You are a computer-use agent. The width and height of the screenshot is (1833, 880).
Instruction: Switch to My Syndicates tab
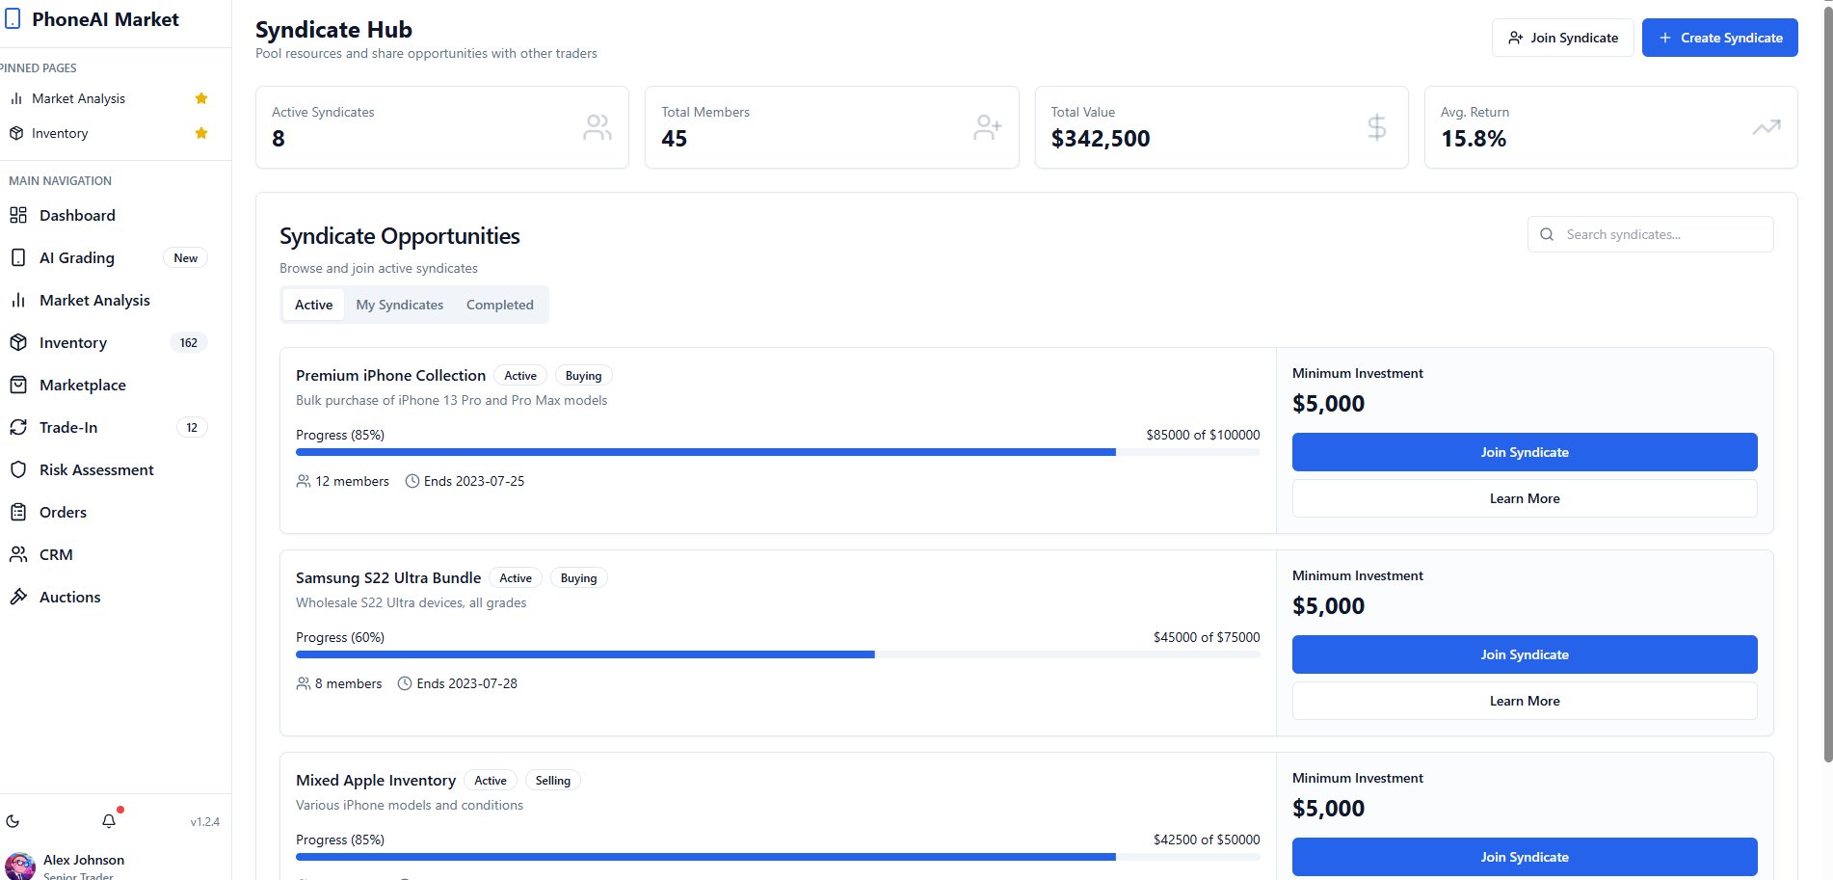[400, 305]
